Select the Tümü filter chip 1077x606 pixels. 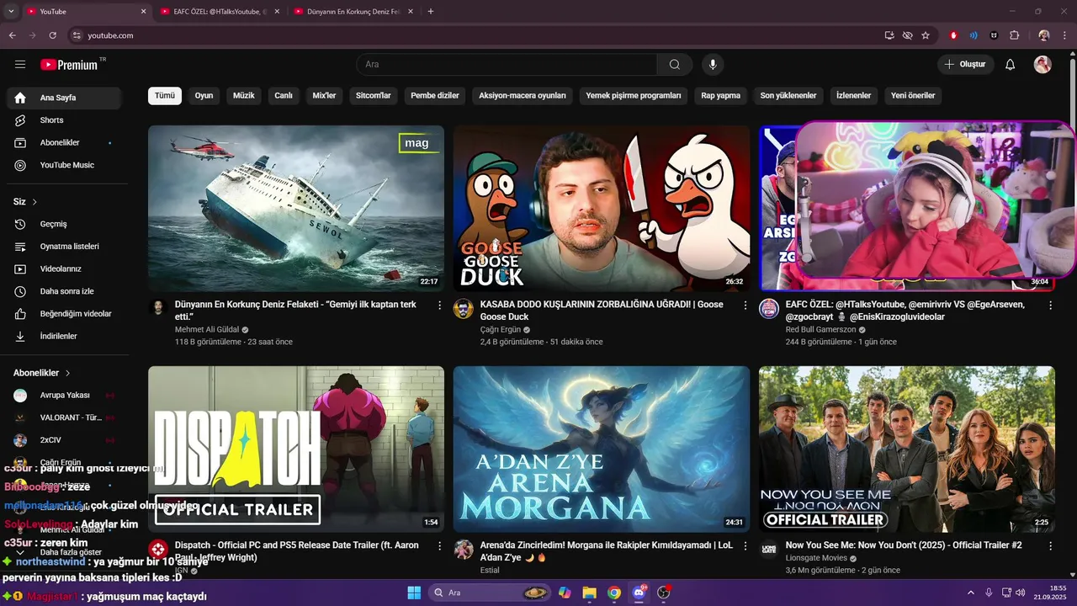click(x=165, y=95)
